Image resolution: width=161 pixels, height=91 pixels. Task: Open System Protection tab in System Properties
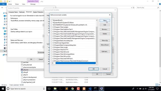38,12
